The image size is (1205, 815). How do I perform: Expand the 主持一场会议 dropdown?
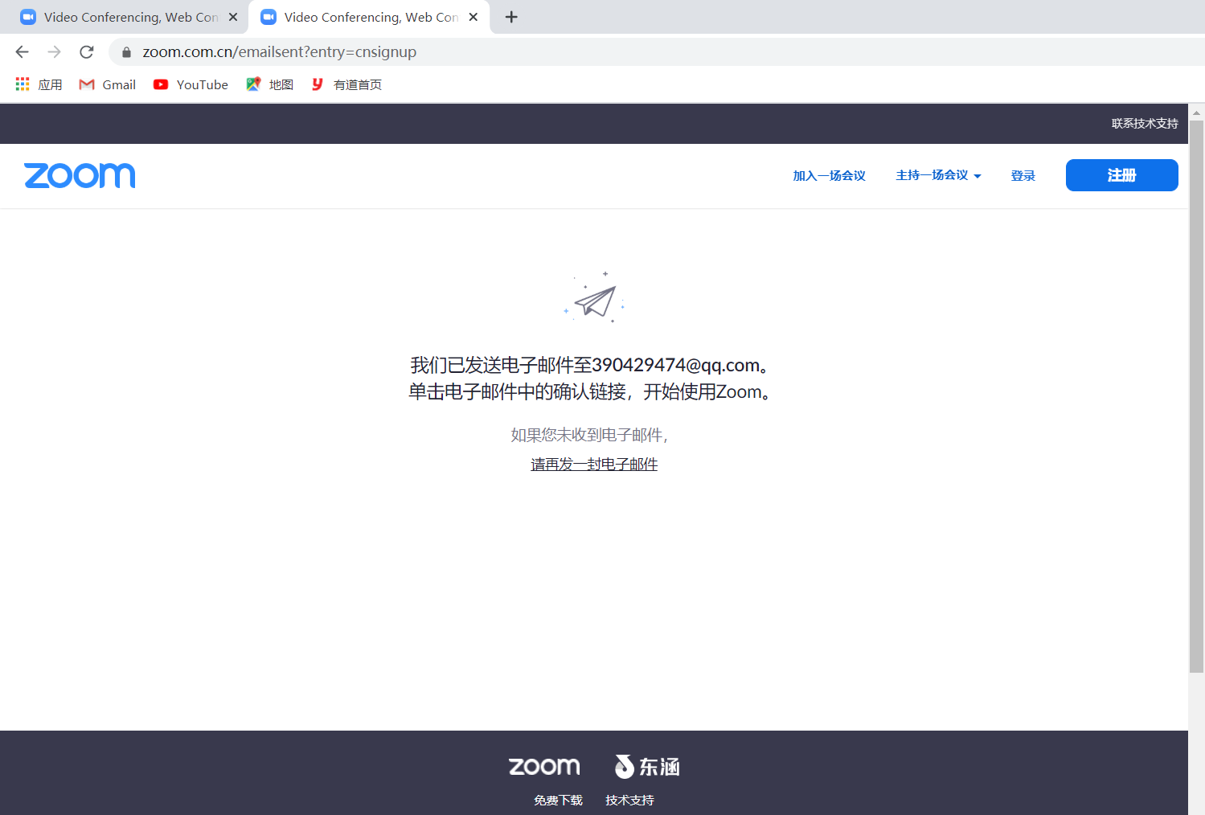[x=938, y=175]
